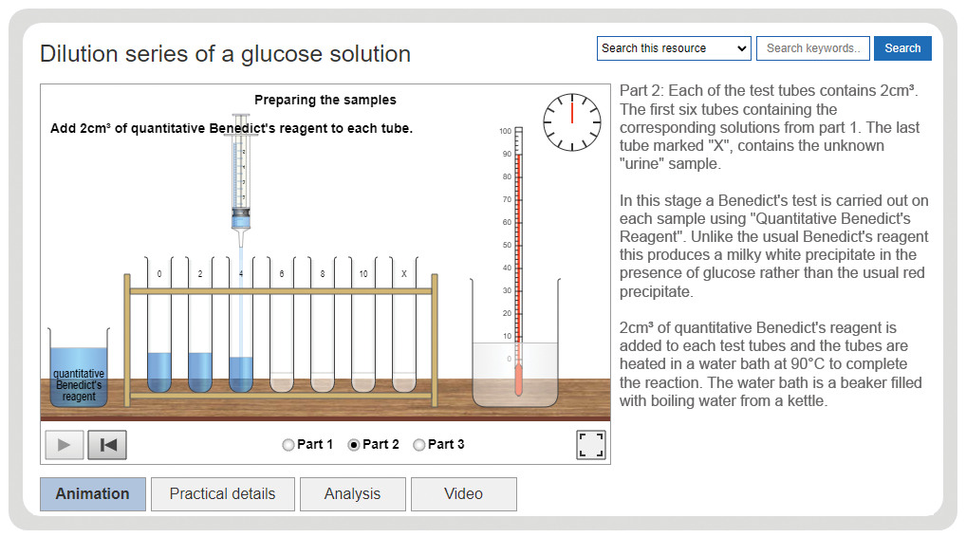Image resolution: width=966 pixels, height=537 pixels.
Task: Click the test tube labeled X
Action: pyautogui.click(x=404, y=325)
